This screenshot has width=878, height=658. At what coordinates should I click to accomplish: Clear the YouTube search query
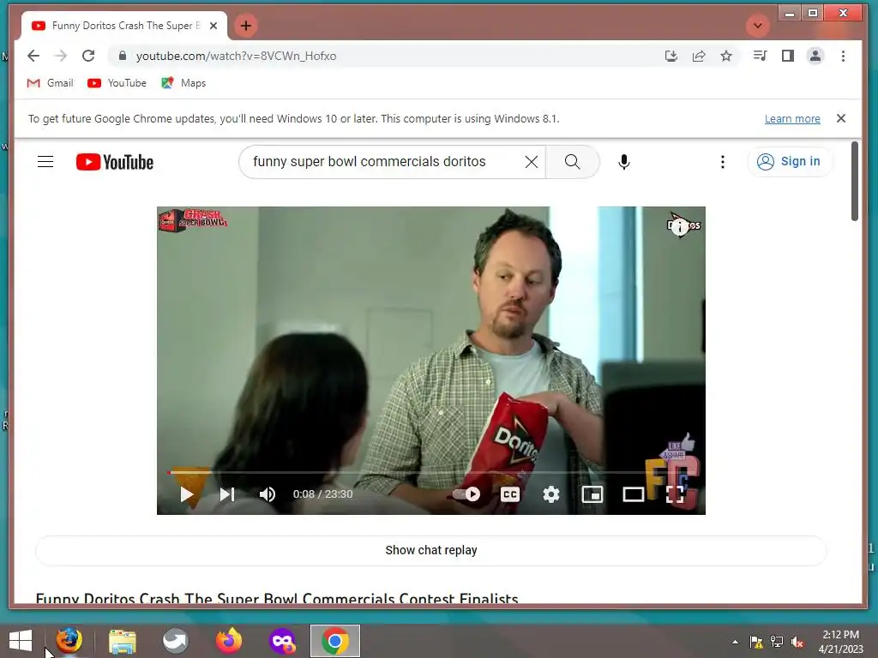coord(532,162)
